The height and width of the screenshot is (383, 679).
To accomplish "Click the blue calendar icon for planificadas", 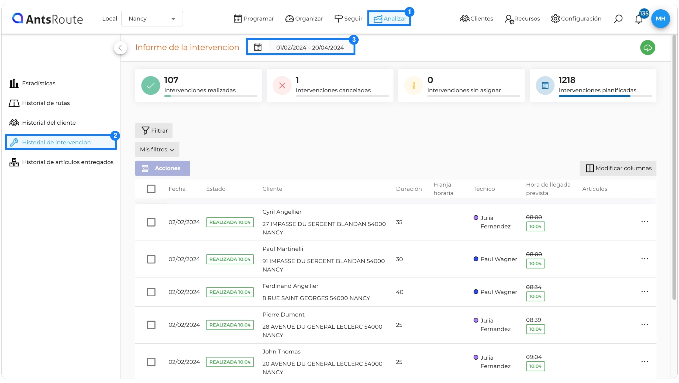I will [x=545, y=86].
